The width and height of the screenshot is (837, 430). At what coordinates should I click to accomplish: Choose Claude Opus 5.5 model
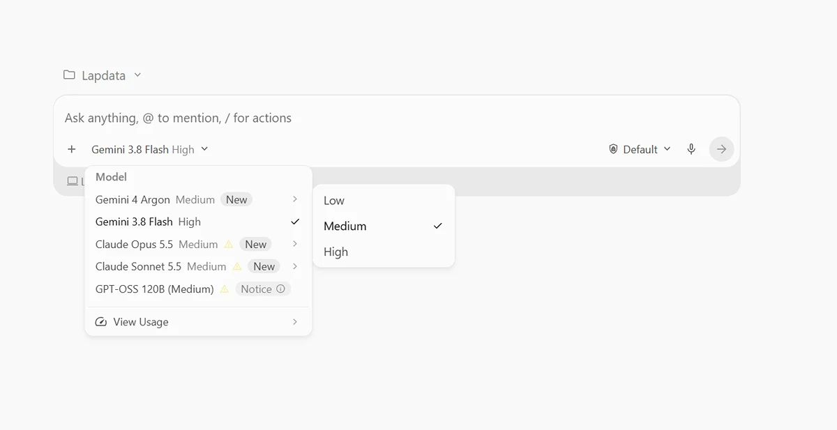[x=198, y=244]
